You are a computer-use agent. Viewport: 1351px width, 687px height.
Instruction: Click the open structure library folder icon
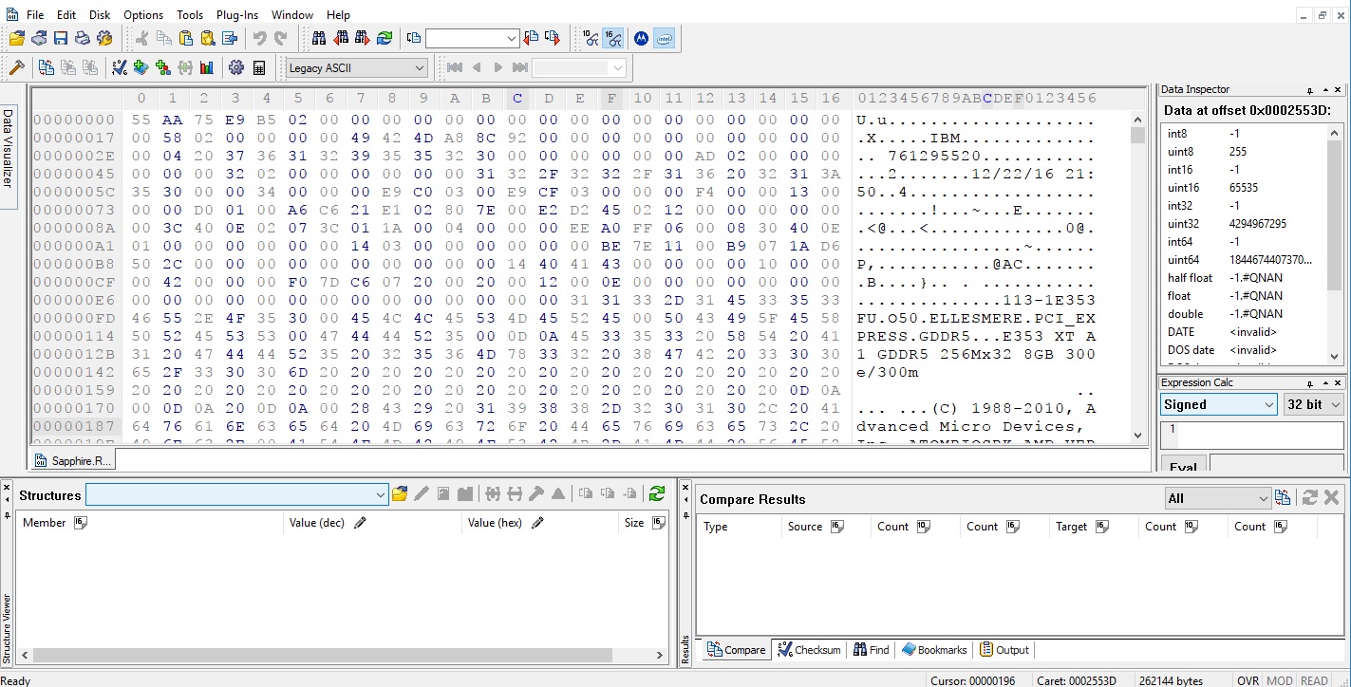399,494
